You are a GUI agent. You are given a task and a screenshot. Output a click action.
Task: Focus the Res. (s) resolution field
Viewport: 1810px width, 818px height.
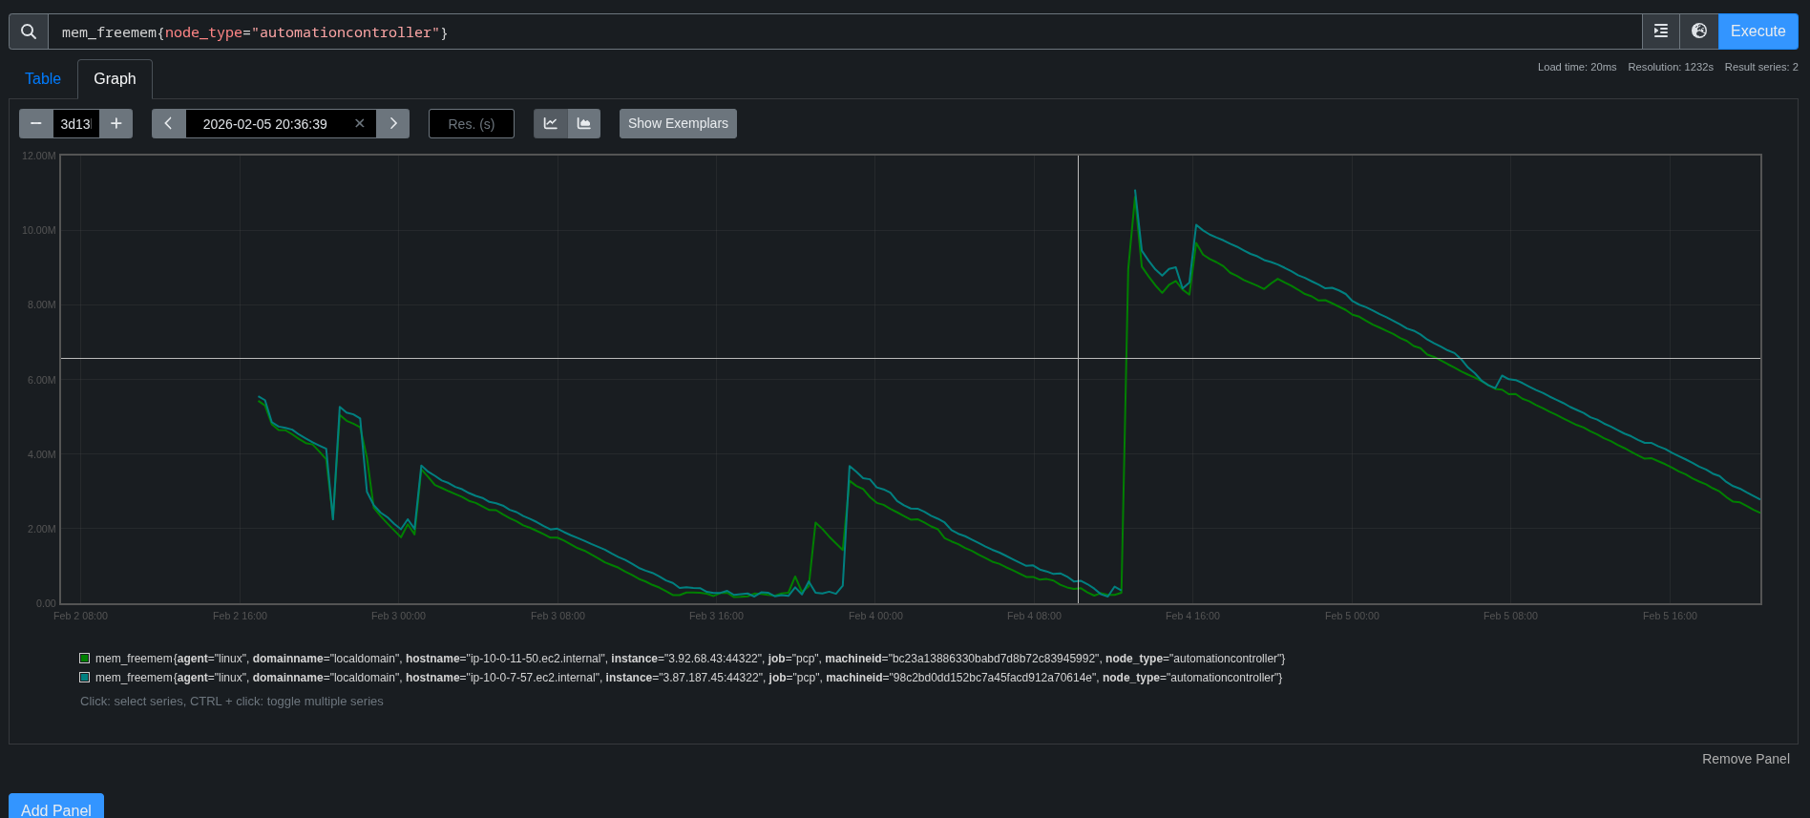coord(472,123)
